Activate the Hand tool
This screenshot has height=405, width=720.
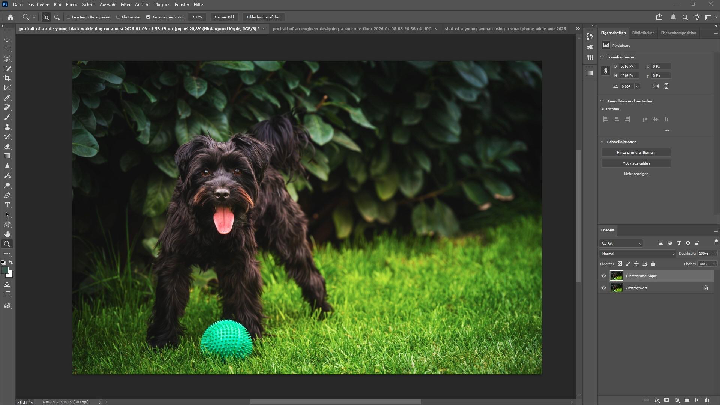click(7, 234)
